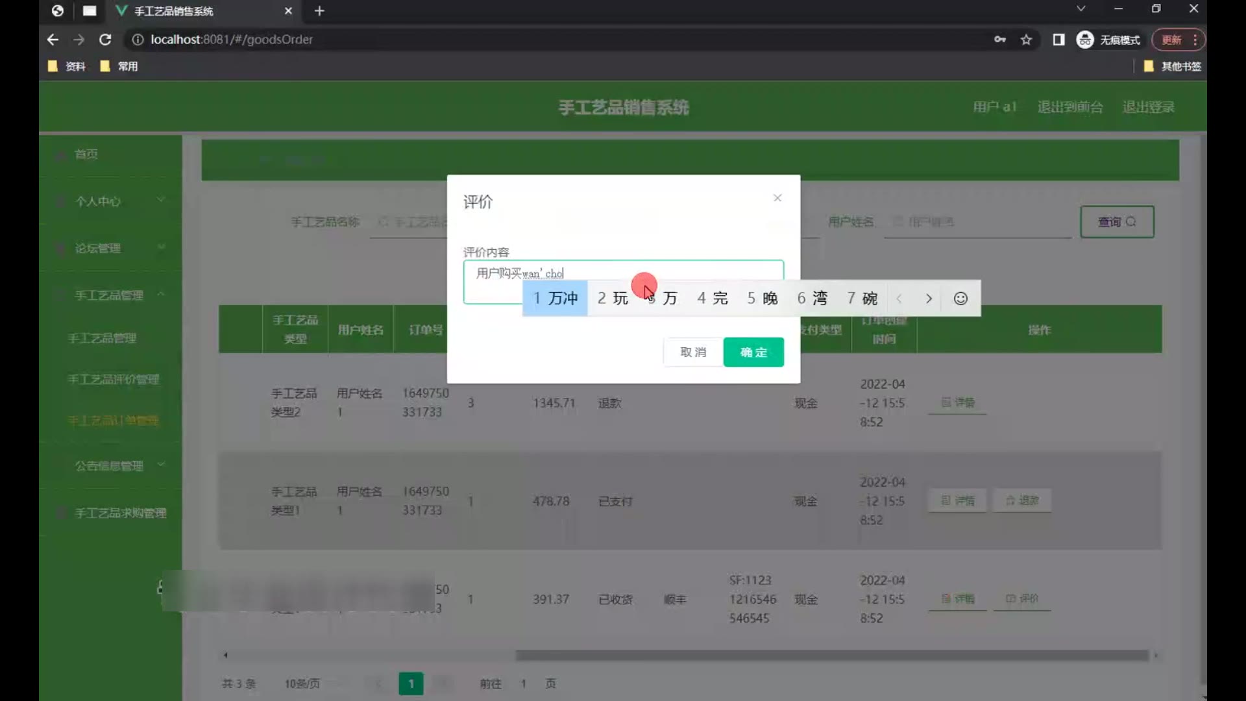This screenshot has width=1246, height=701.
Task: Click the browser reload icon
Action: [x=105, y=40]
